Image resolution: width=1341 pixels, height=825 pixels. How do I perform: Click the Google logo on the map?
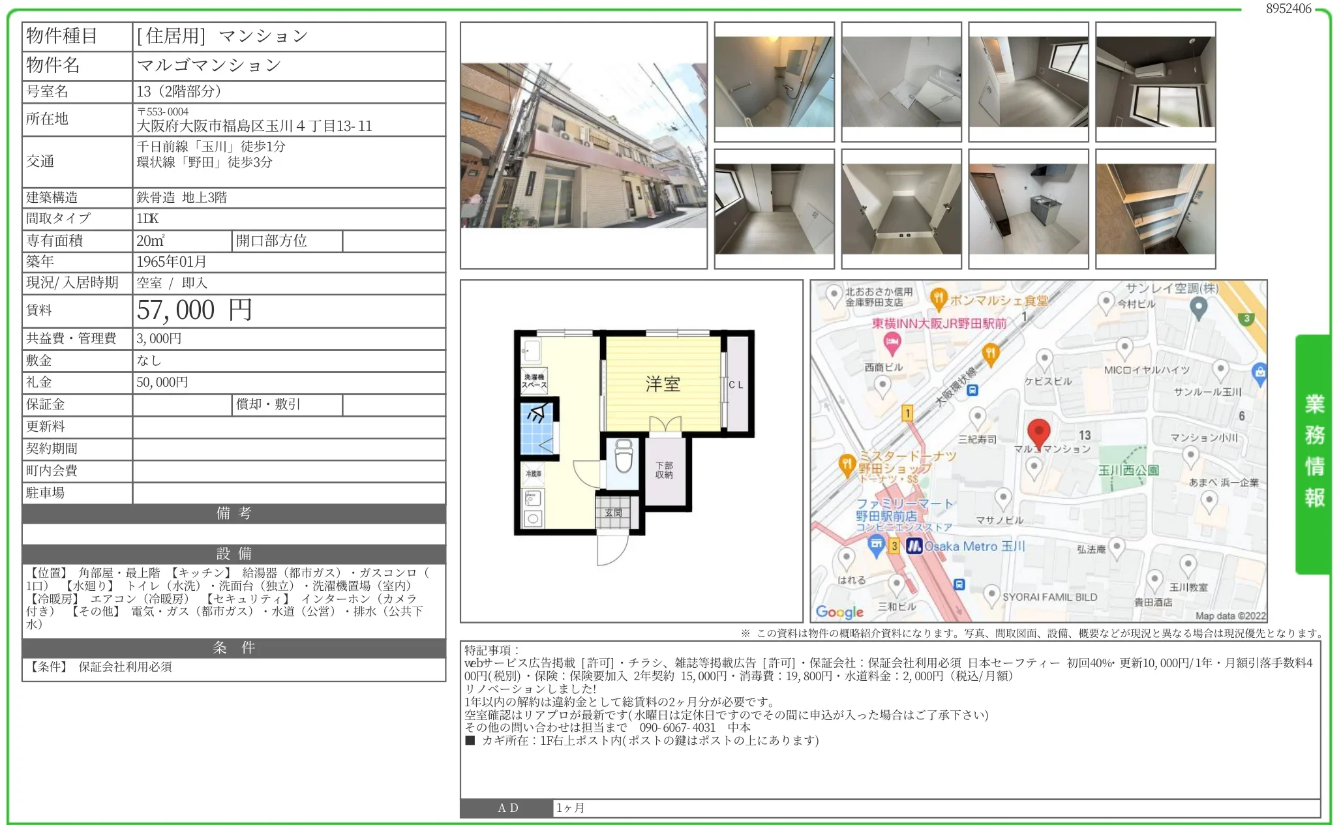839,612
